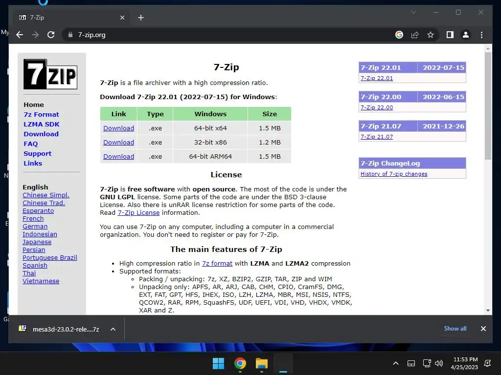Click Show all downloads
The height and width of the screenshot is (375, 501).
[455, 329]
